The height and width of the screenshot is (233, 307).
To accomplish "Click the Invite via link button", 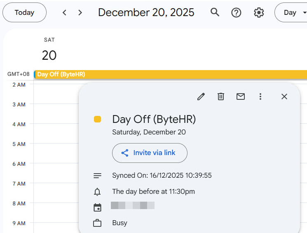I will (x=150, y=153).
